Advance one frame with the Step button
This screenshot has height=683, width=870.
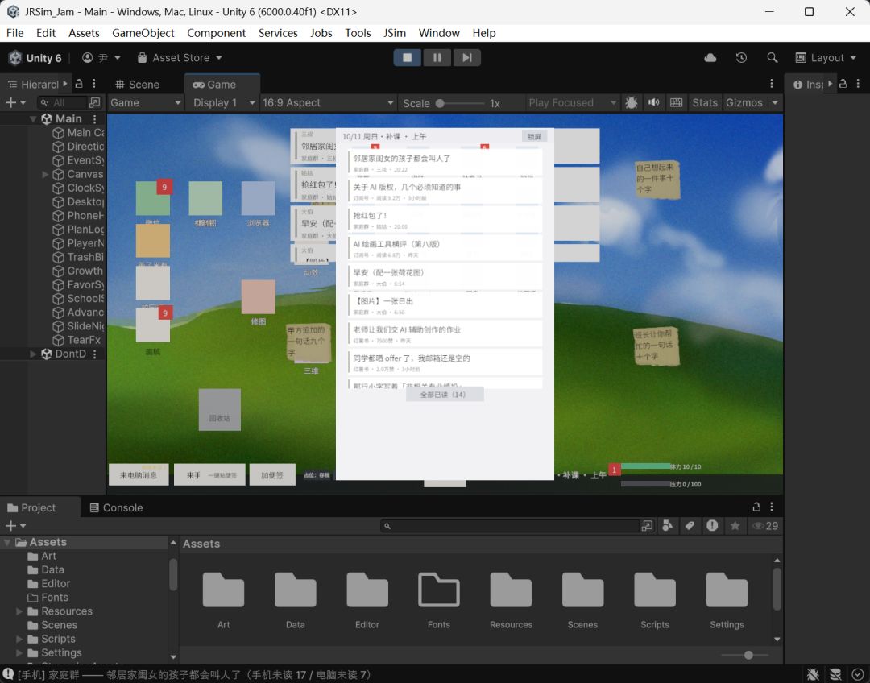click(x=467, y=58)
